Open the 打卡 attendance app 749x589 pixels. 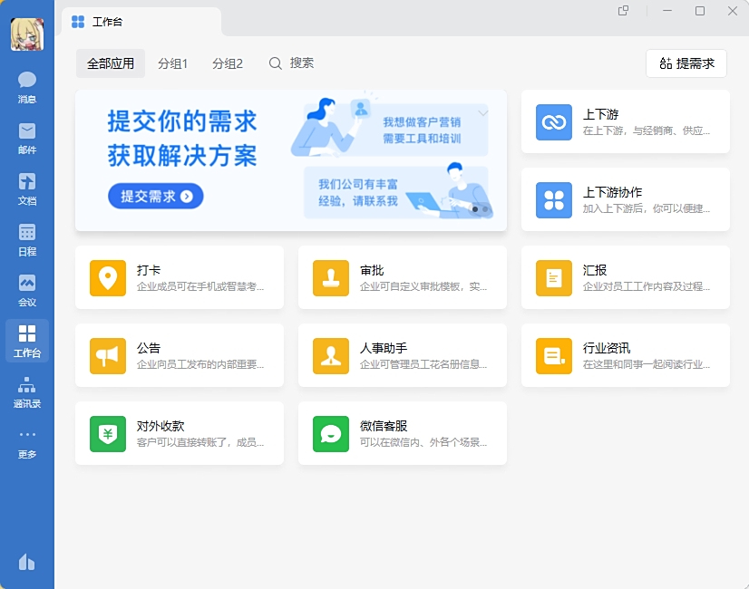[180, 278]
